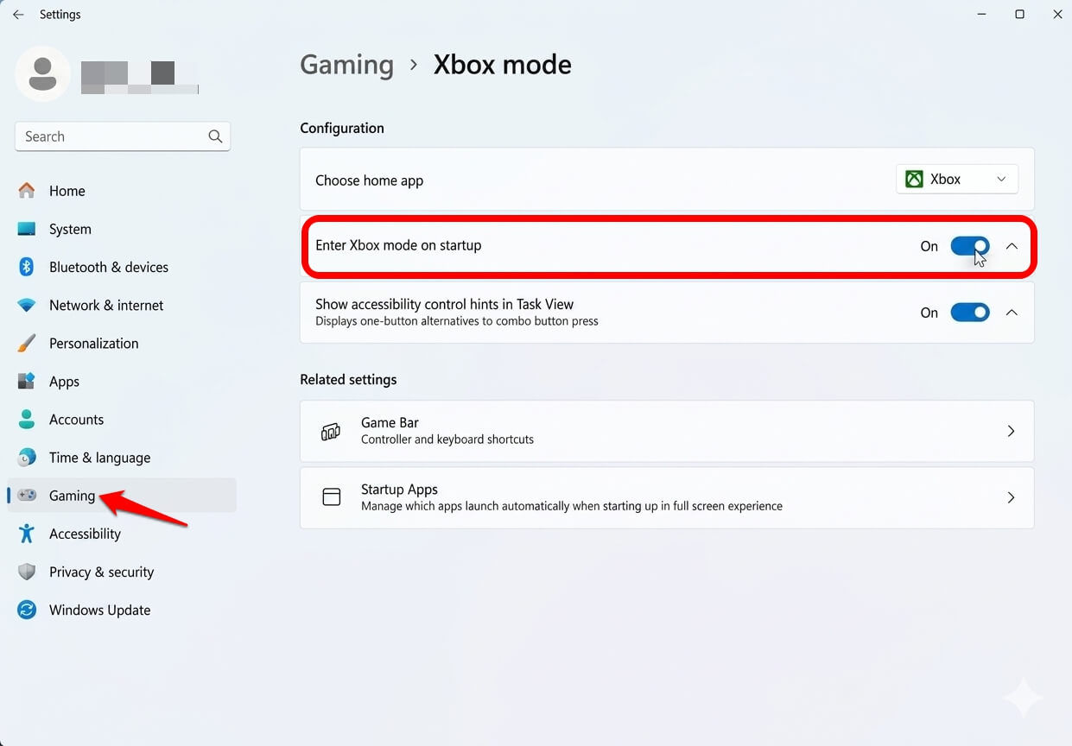1072x746 pixels.
Task: Click the Time & language globe icon
Action: (x=27, y=457)
